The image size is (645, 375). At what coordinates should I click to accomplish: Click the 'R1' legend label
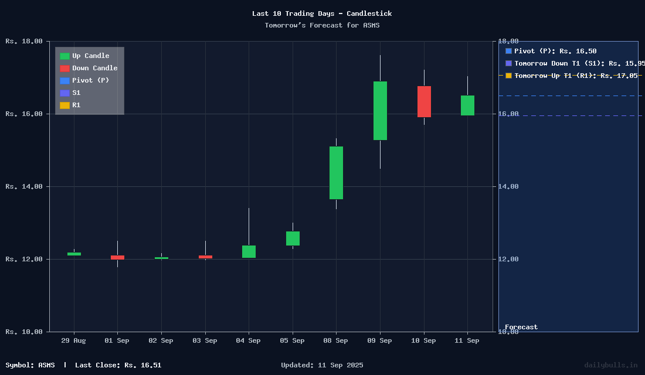pyautogui.click(x=76, y=105)
